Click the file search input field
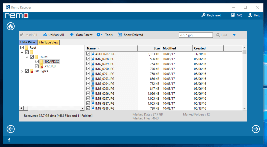 (196, 35)
